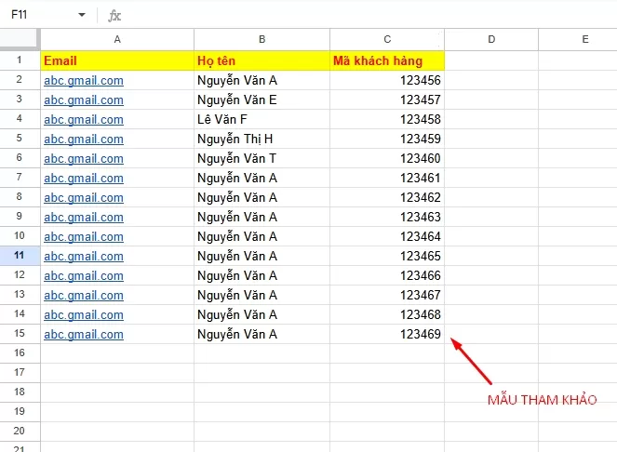This screenshot has width=617, height=452.
Task: Select row 18 header
Action: pyautogui.click(x=20, y=392)
